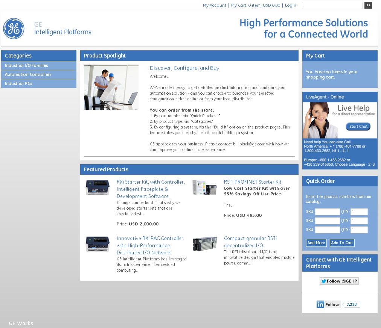381x328 pixels.
Task: Click the Price USD 495.00 text
Action: tap(243, 215)
